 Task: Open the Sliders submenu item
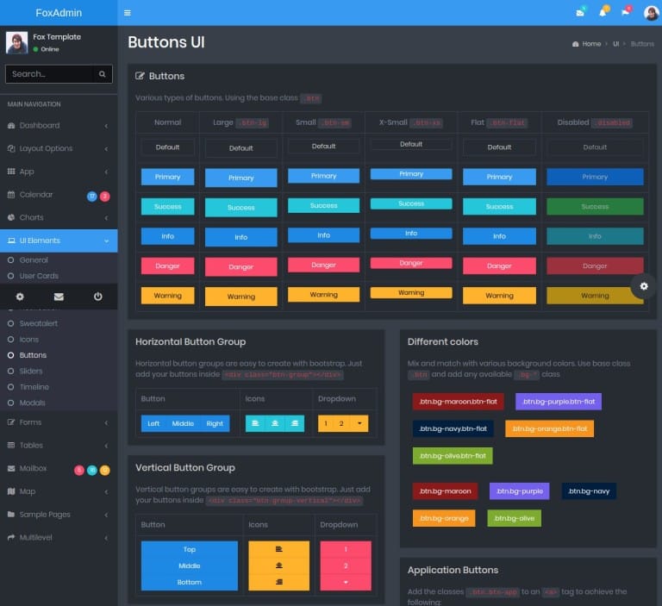[31, 372]
